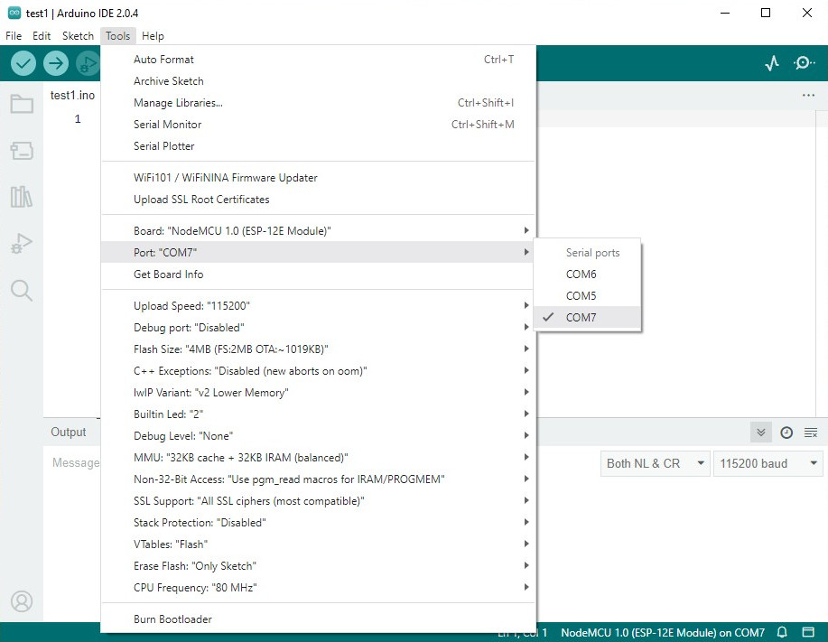Click the Verify checkmark button

23,63
